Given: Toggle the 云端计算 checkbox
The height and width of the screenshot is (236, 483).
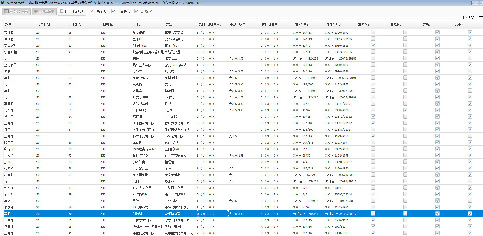Looking at the screenshot, I should (x=136, y=11).
